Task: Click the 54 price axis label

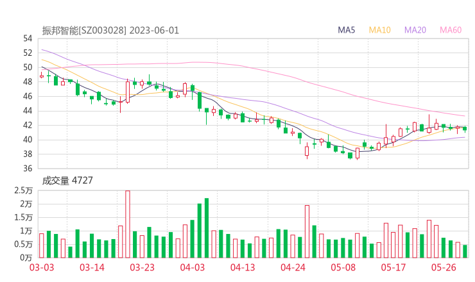Action: (28, 38)
